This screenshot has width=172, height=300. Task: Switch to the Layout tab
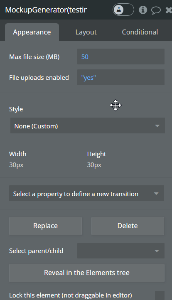click(86, 32)
